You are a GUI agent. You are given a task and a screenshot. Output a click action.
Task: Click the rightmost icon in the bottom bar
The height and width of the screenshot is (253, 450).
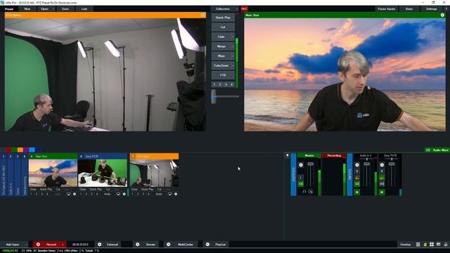coord(446,245)
